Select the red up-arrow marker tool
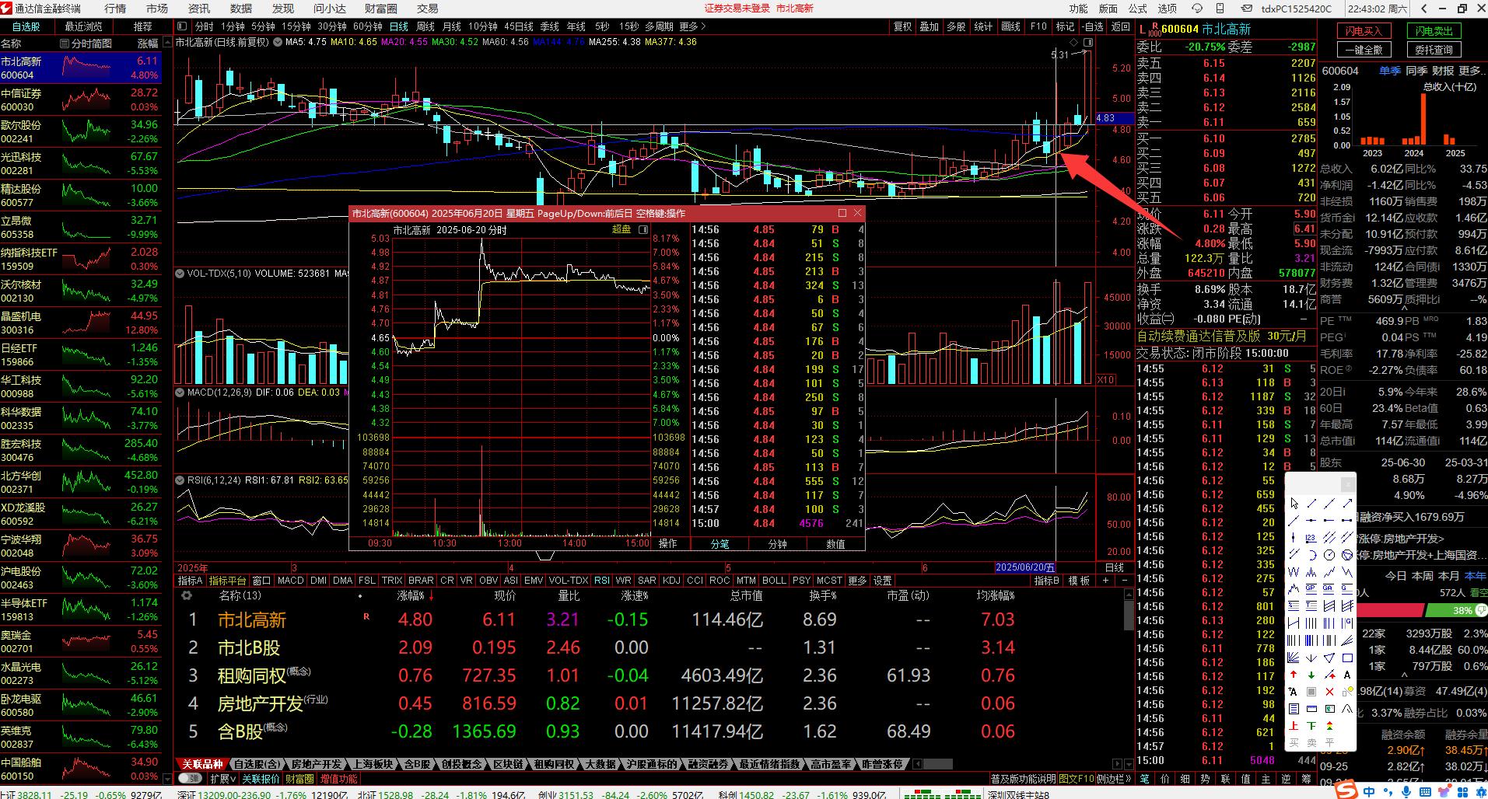 1294,675
